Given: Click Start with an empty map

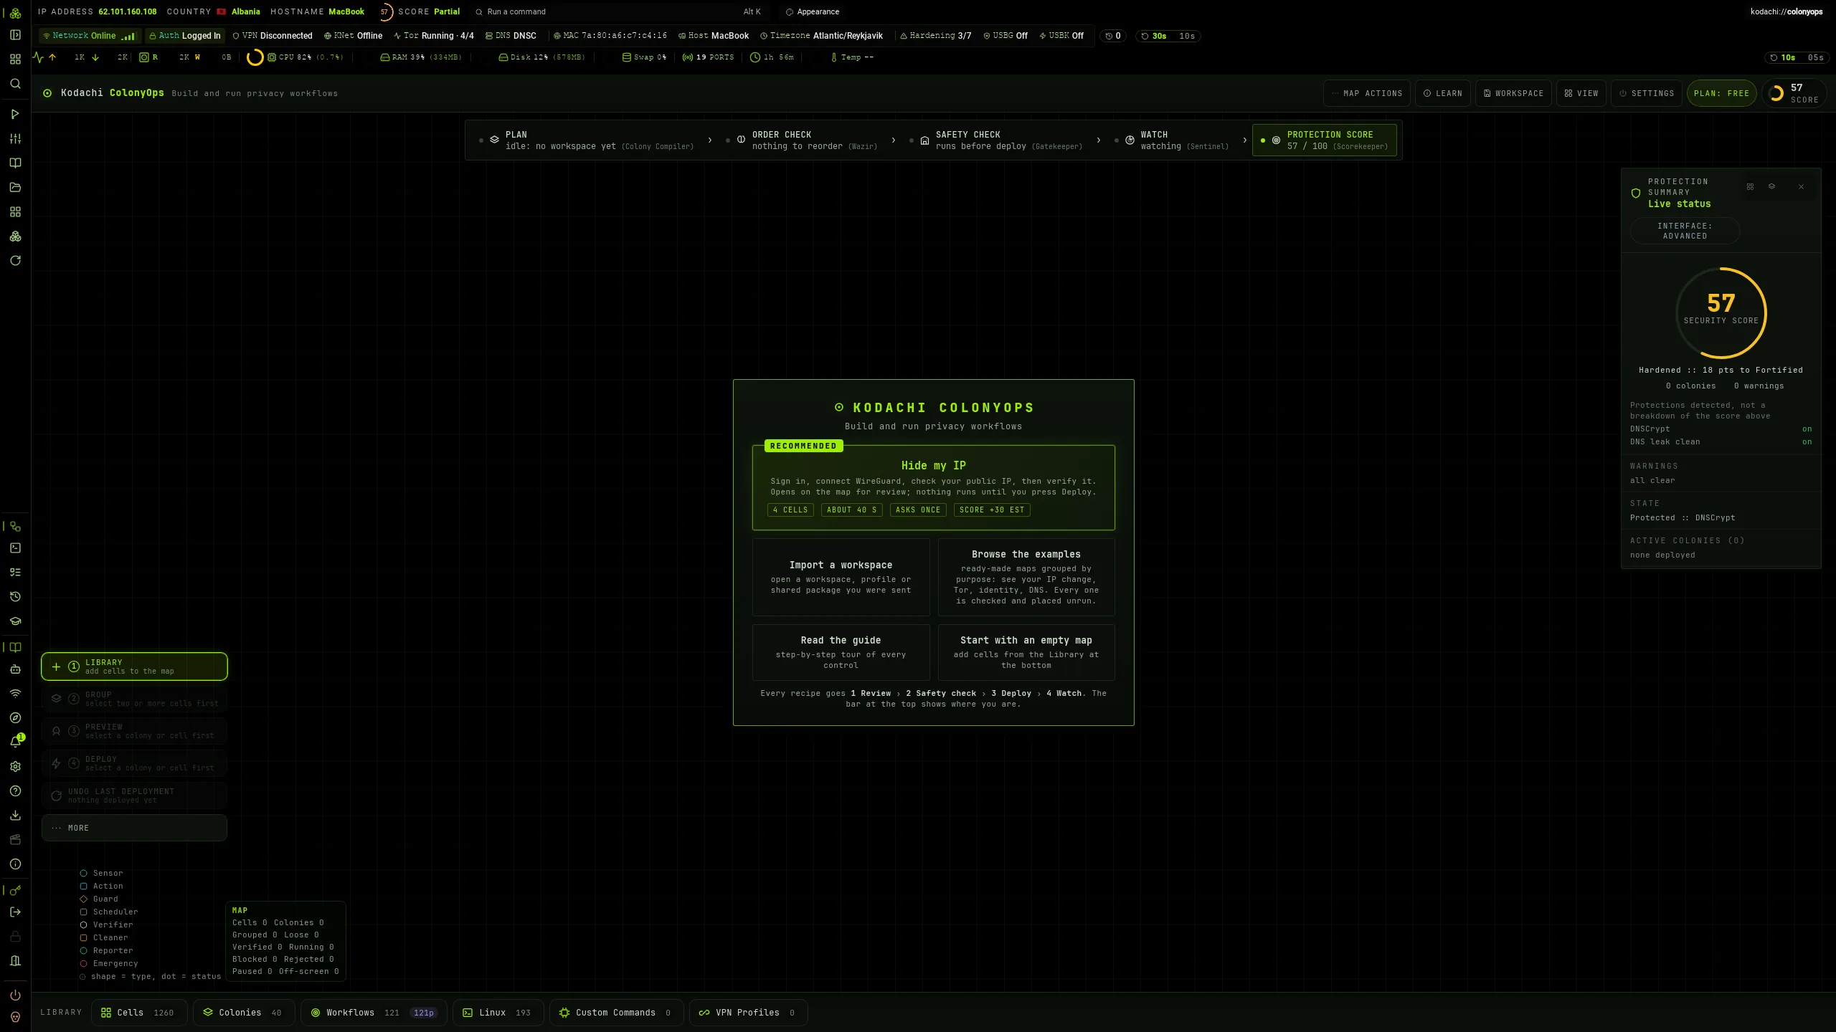Looking at the screenshot, I should (1026, 652).
